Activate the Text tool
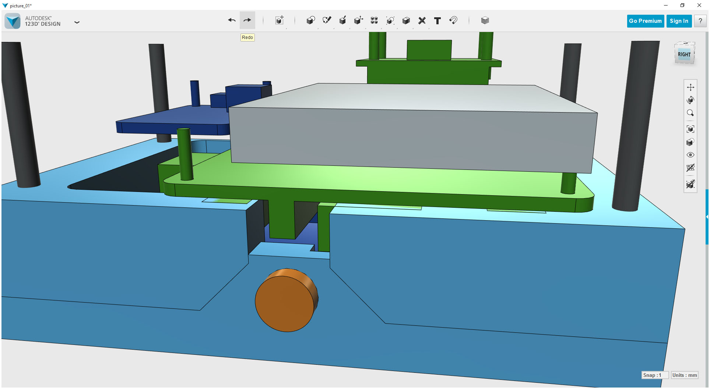The height and width of the screenshot is (389, 710). pos(437,21)
